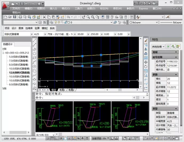The image size is (184, 142).
Task: Select the Move modify tool
Action: click(146, 62)
